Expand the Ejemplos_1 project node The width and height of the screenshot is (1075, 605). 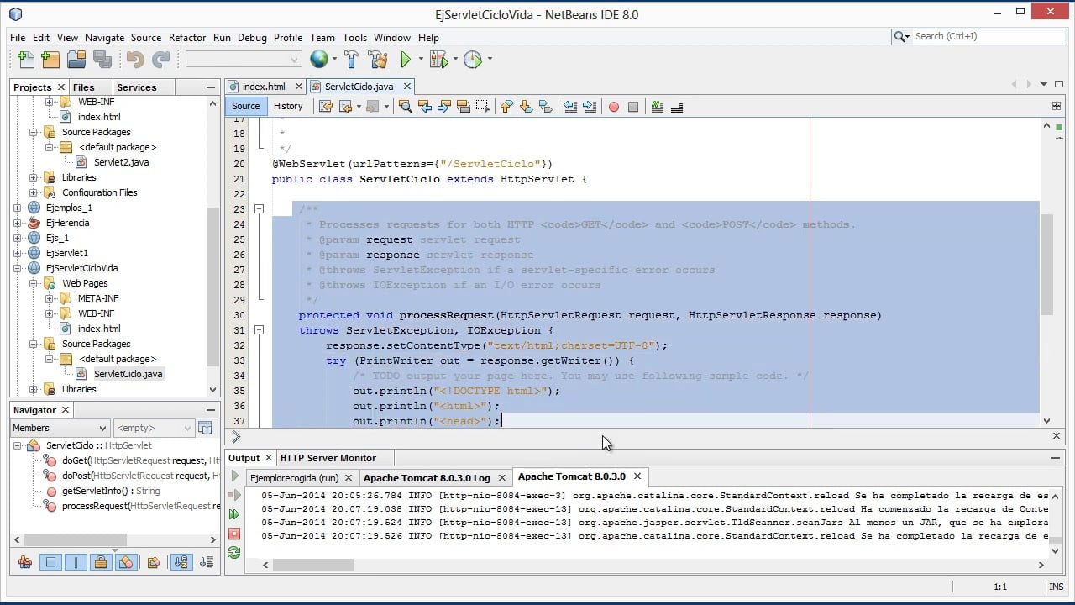click(x=18, y=208)
